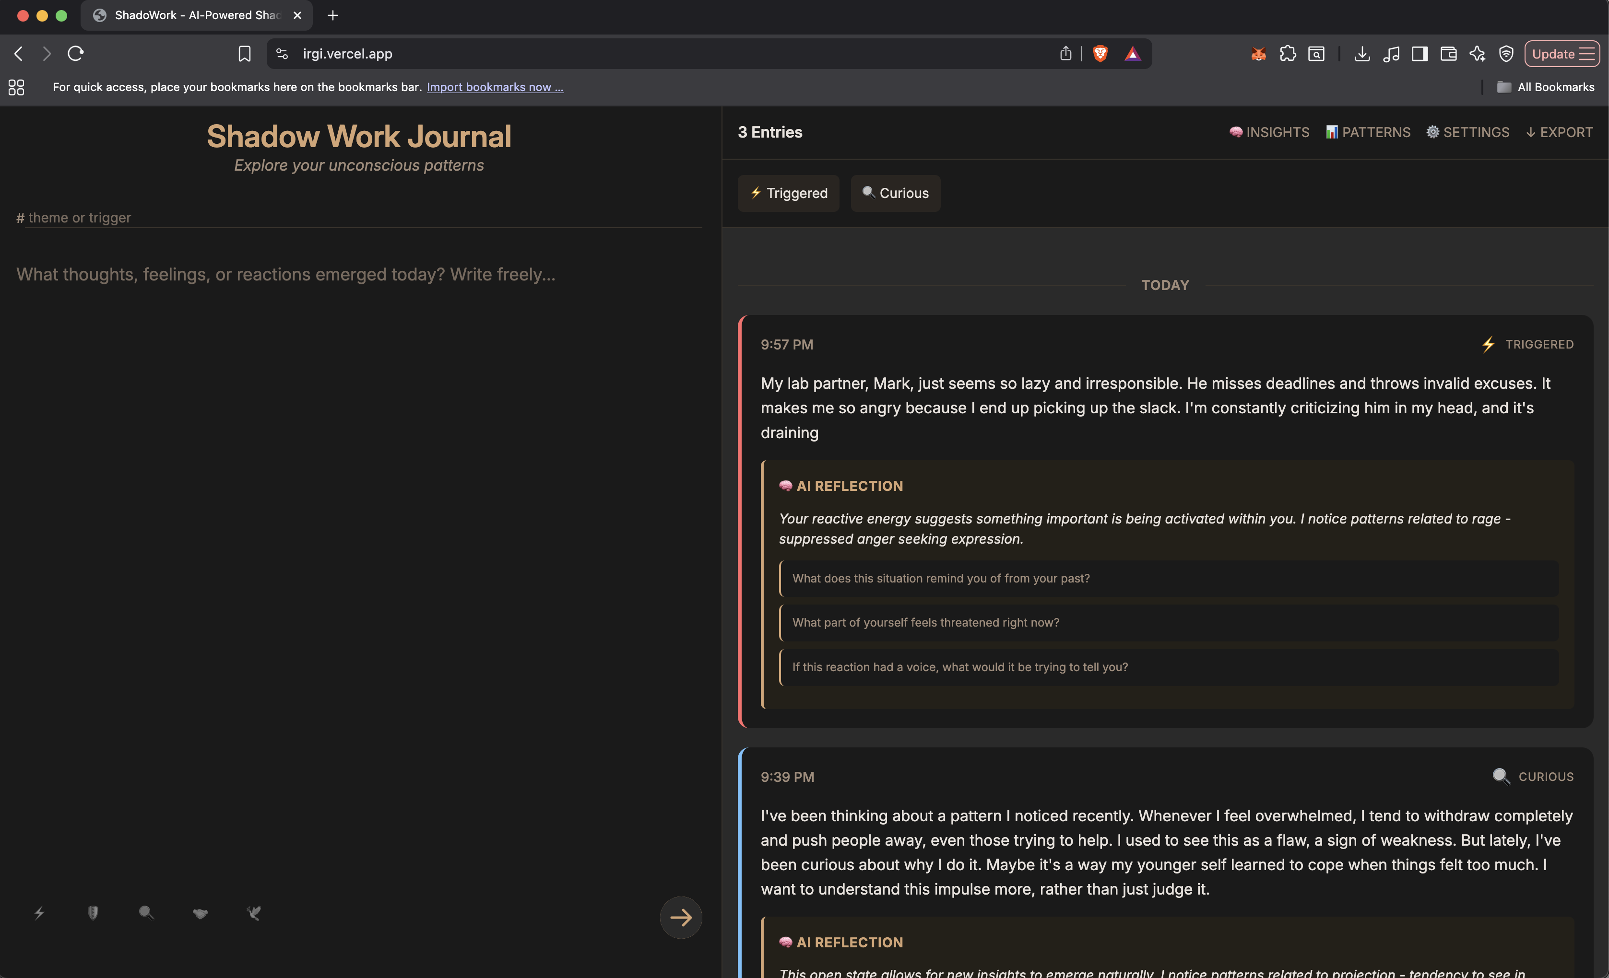Open the PATTERNS tab

1368,132
